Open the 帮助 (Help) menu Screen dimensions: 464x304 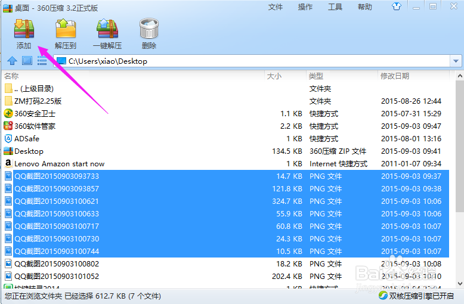[x=364, y=7]
